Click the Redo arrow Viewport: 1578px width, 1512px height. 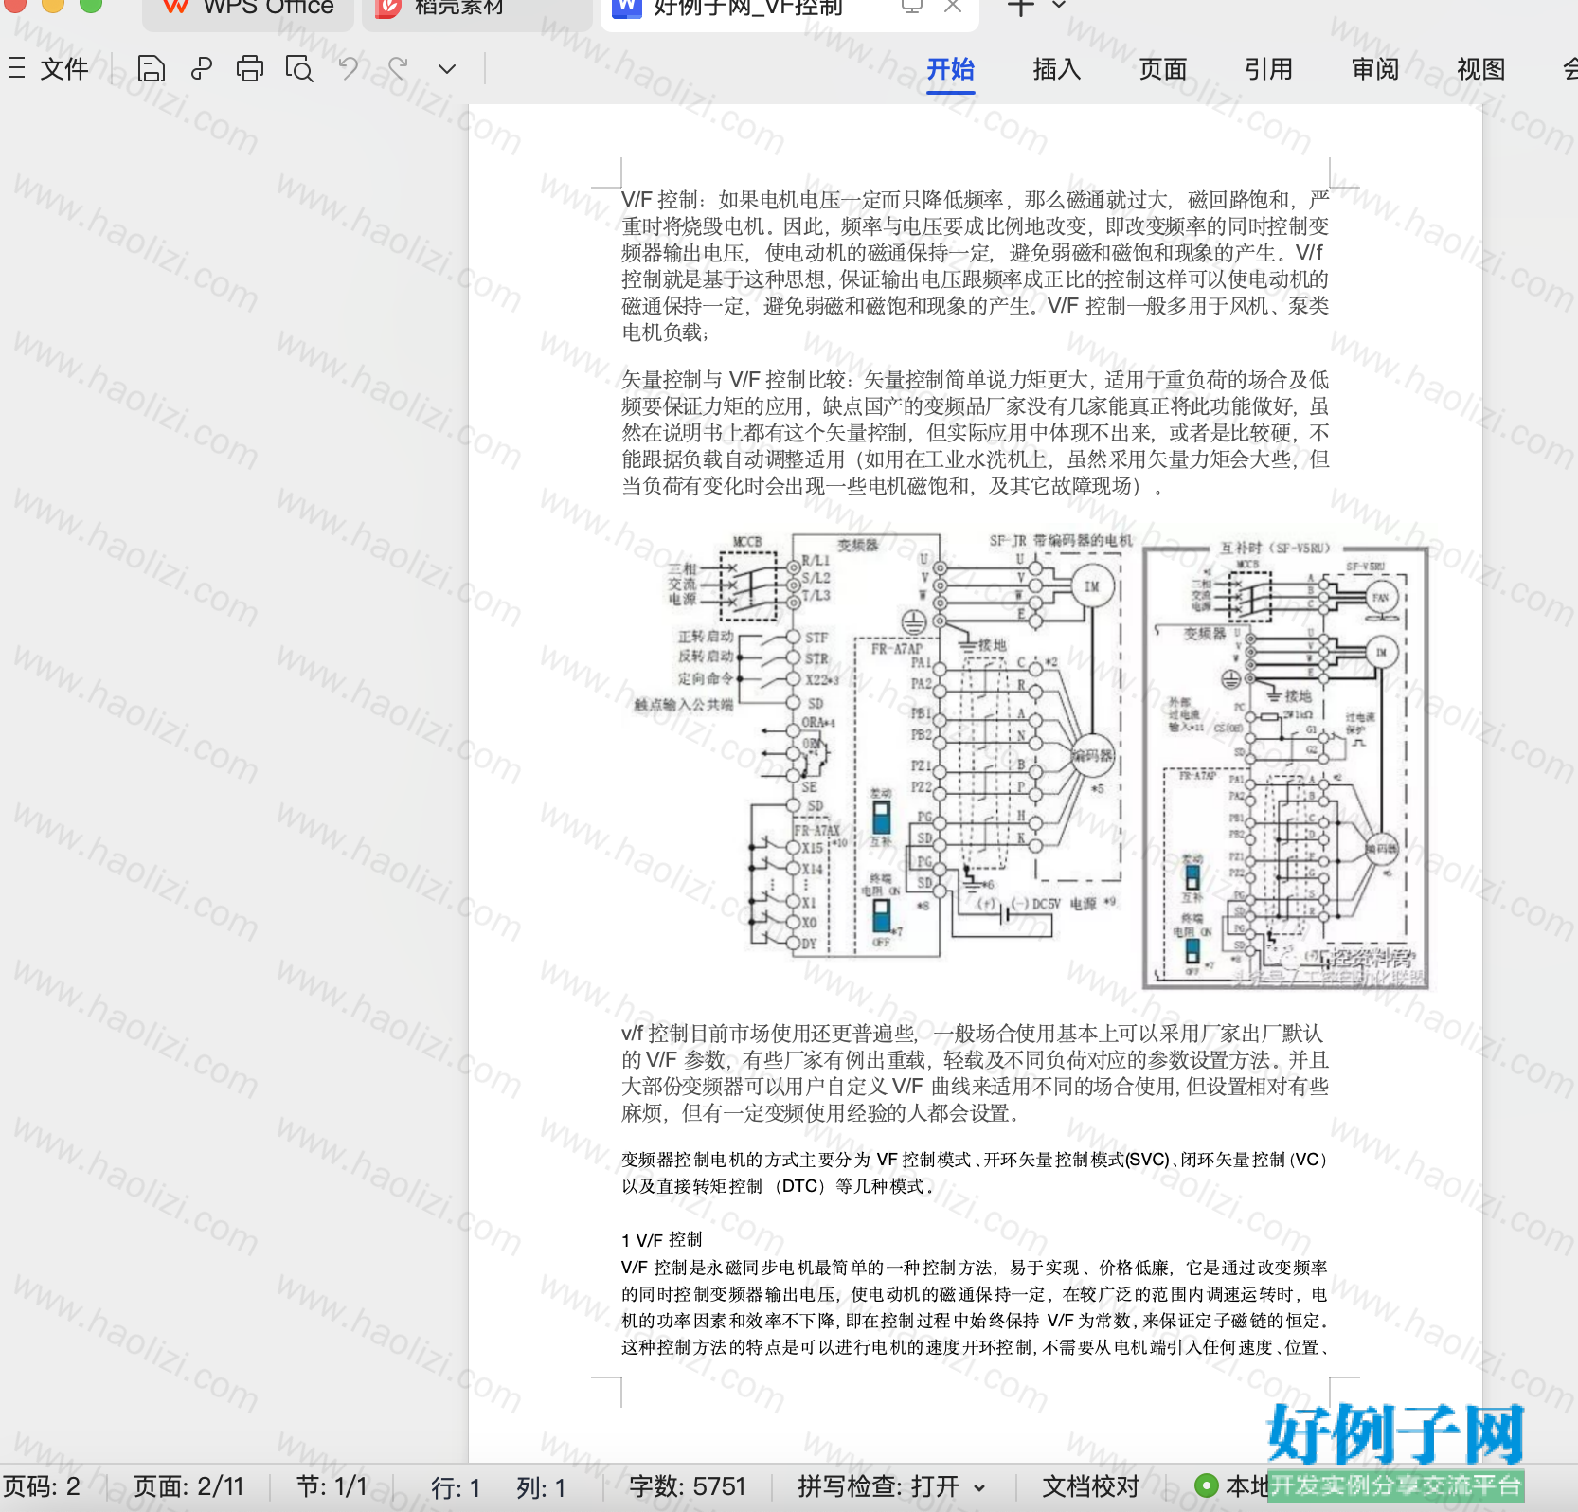pos(398,68)
